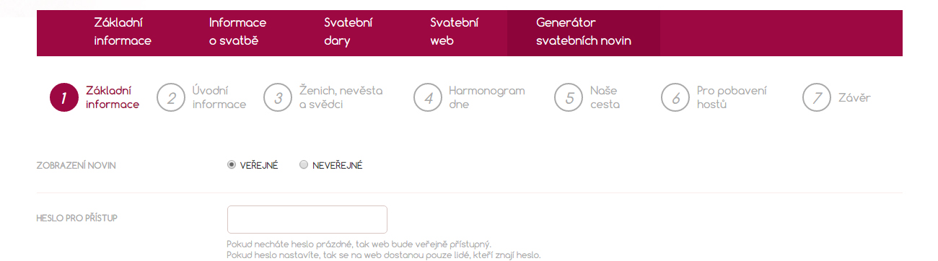This screenshot has width=938, height=261.
Task: Open the Základní informace menu tab
Action: click(123, 32)
